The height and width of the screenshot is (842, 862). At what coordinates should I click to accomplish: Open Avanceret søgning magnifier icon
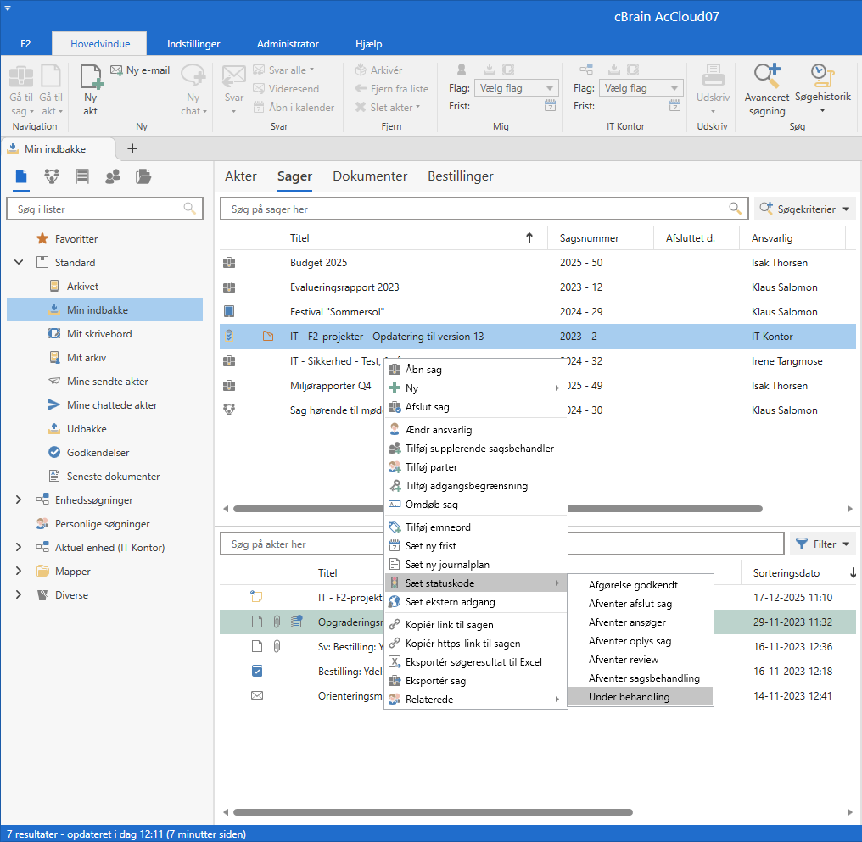767,75
